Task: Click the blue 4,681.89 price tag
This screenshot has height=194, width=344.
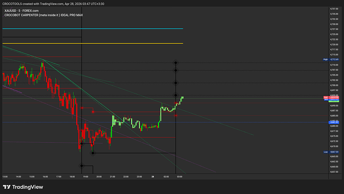Action: pyautogui.click(x=334, y=122)
